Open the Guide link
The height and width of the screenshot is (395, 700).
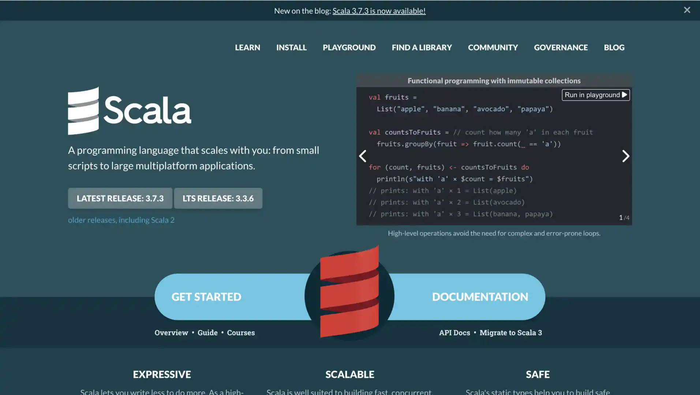(x=207, y=332)
